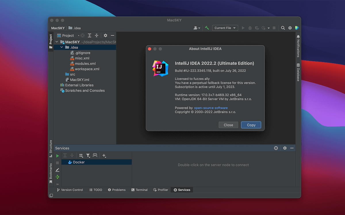This screenshot has height=215, width=345.
Task: Click the Select Opened File target icon
Action: point(83,36)
